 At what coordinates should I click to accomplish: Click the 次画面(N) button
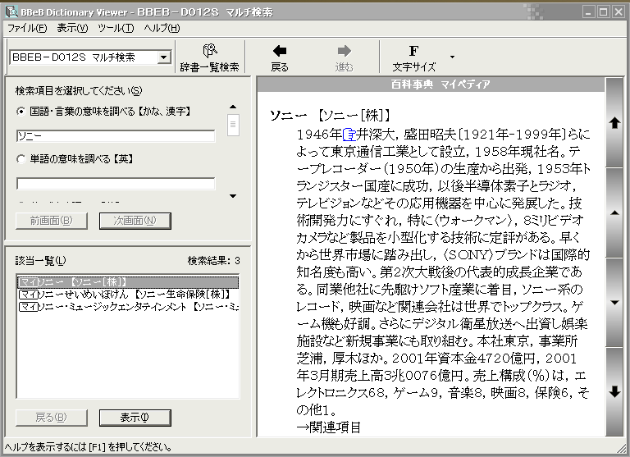(x=135, y=221)
